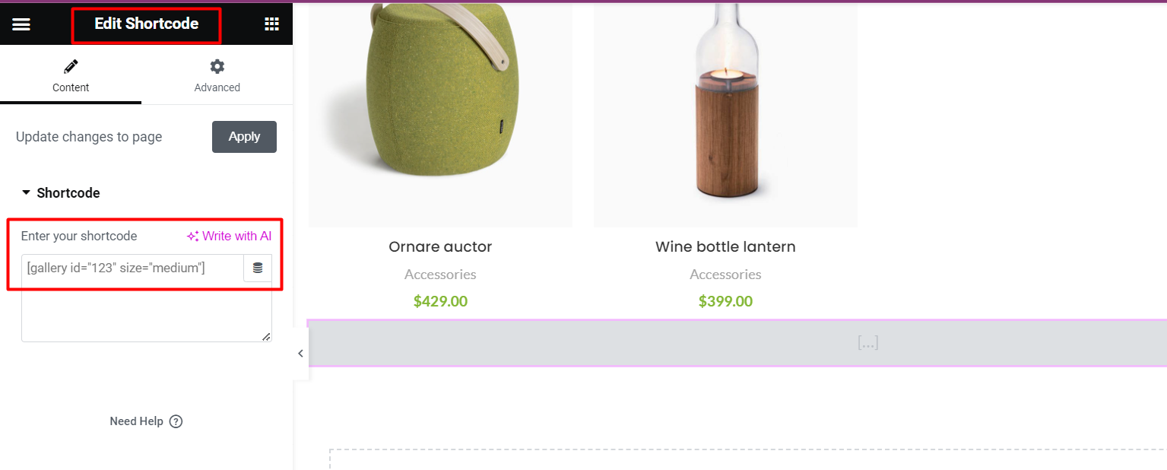Open the hamburger menu icon
The width and height of the screenshot is (1167, 470).
point(21,24)
